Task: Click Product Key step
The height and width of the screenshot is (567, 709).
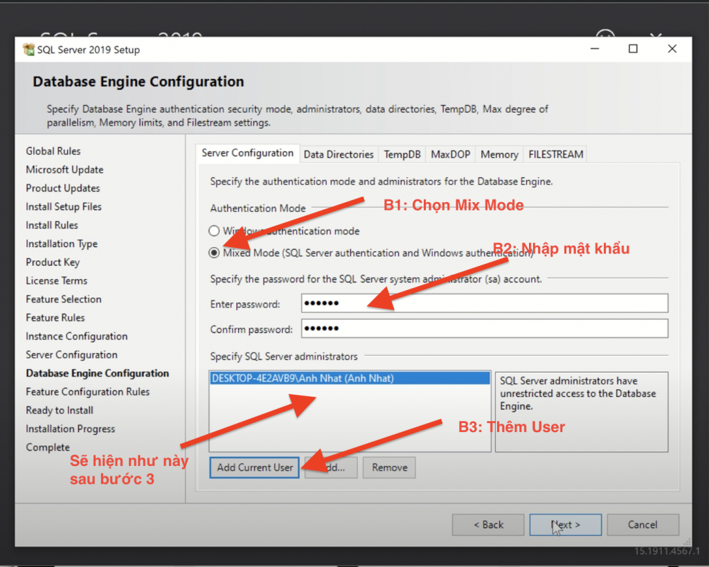Action: [x=53, y=262]
